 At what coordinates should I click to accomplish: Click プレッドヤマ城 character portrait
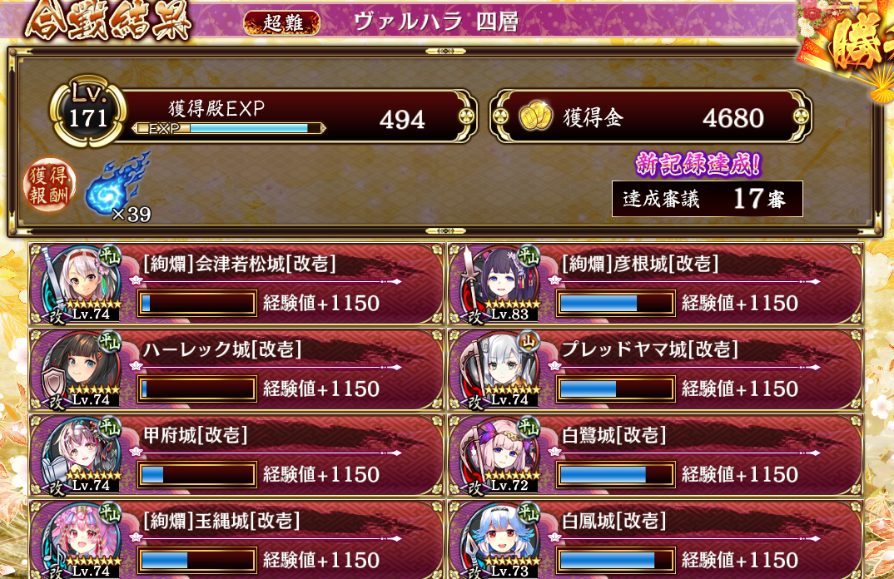pyautogui.click(x=497, y=369)
